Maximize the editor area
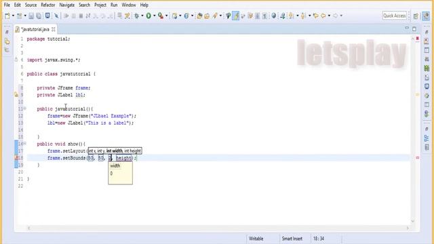Viewport: 434px width, 244px height. pyautogui.click(x=414, y=28)
